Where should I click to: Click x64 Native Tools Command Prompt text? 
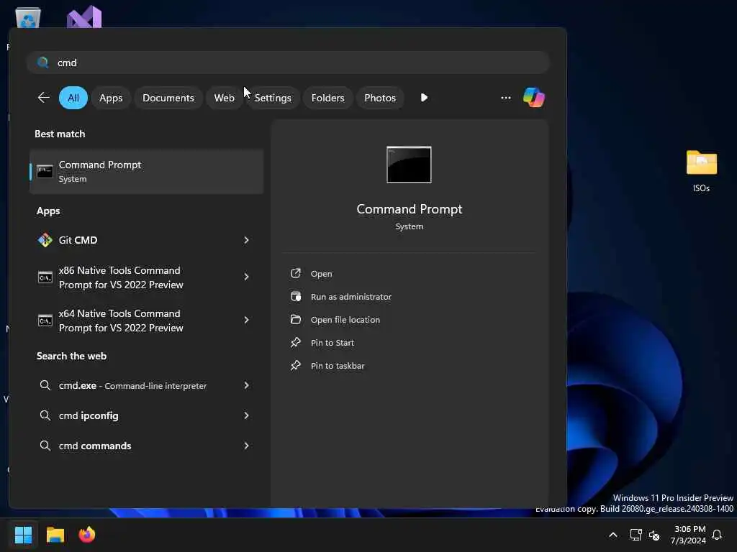tap(121, 321)
